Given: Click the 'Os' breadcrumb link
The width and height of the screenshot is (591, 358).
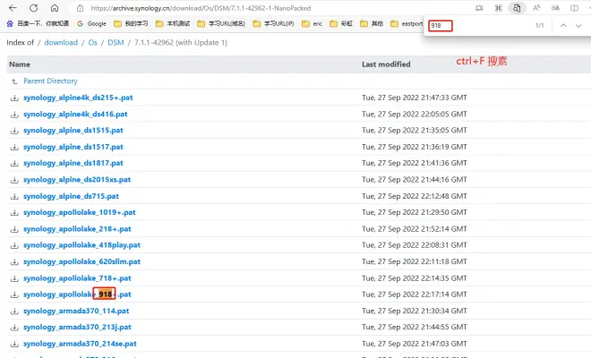Looking at the screenshot, I should tap(93, 43).
